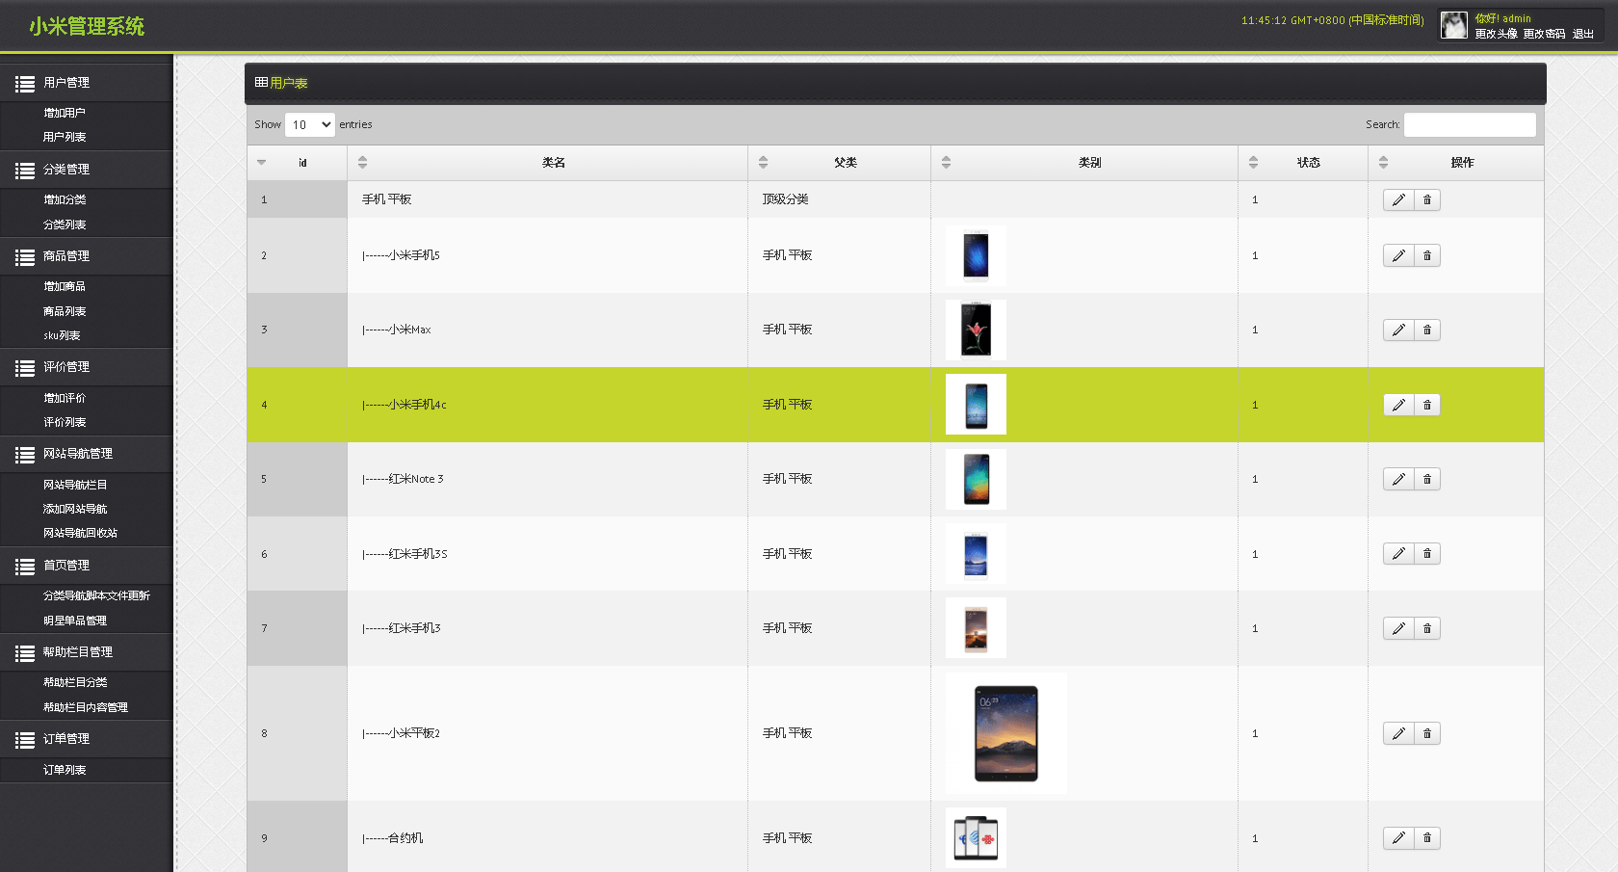Click the 小米平板2 tablet thumbnail image
The height and width of the screenshot is (872, 1618).
(x=1005, y=733)
